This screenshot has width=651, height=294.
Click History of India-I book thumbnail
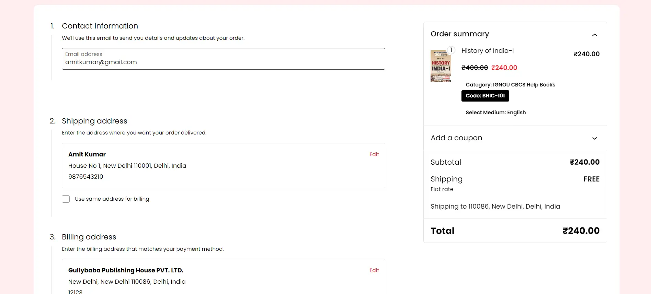point(441,66)
